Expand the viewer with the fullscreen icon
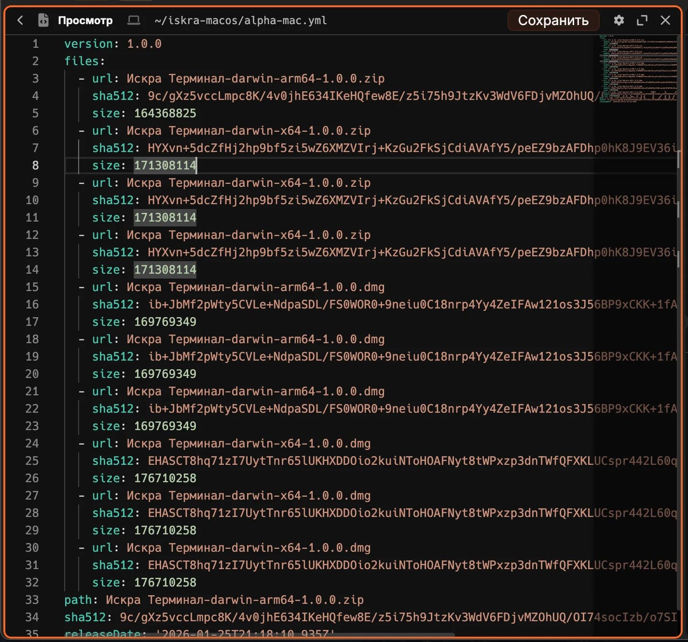This screenshot has width=688, height=642. [x=642, y=20]
